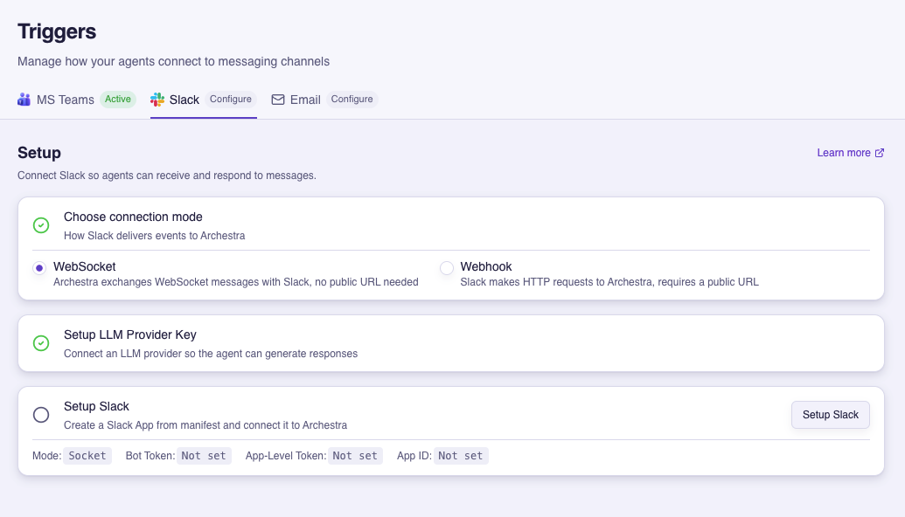Click the green checkmark on Setup LLM Provider Key
Viewport: 905px width, 517px height.
pos(41,343)
